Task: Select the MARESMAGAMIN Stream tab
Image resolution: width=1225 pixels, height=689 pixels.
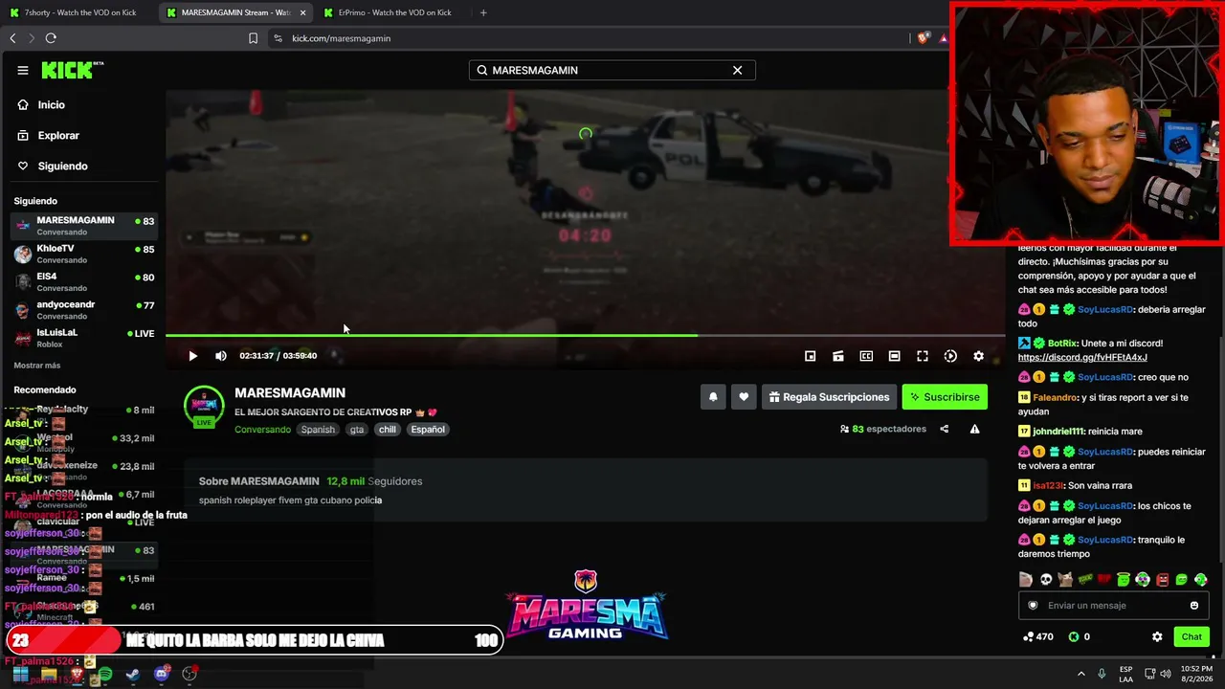Action: 235,12
